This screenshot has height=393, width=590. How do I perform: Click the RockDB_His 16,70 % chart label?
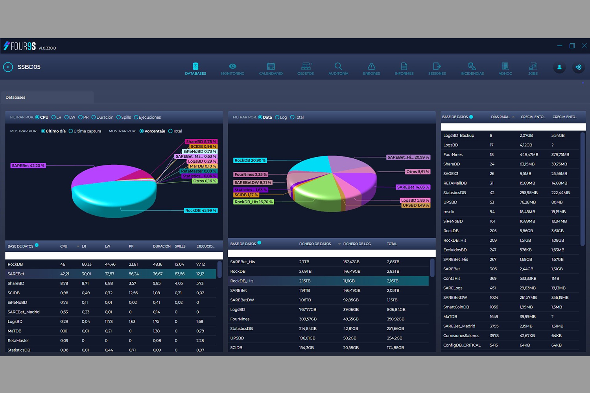(x=253, y=202)
